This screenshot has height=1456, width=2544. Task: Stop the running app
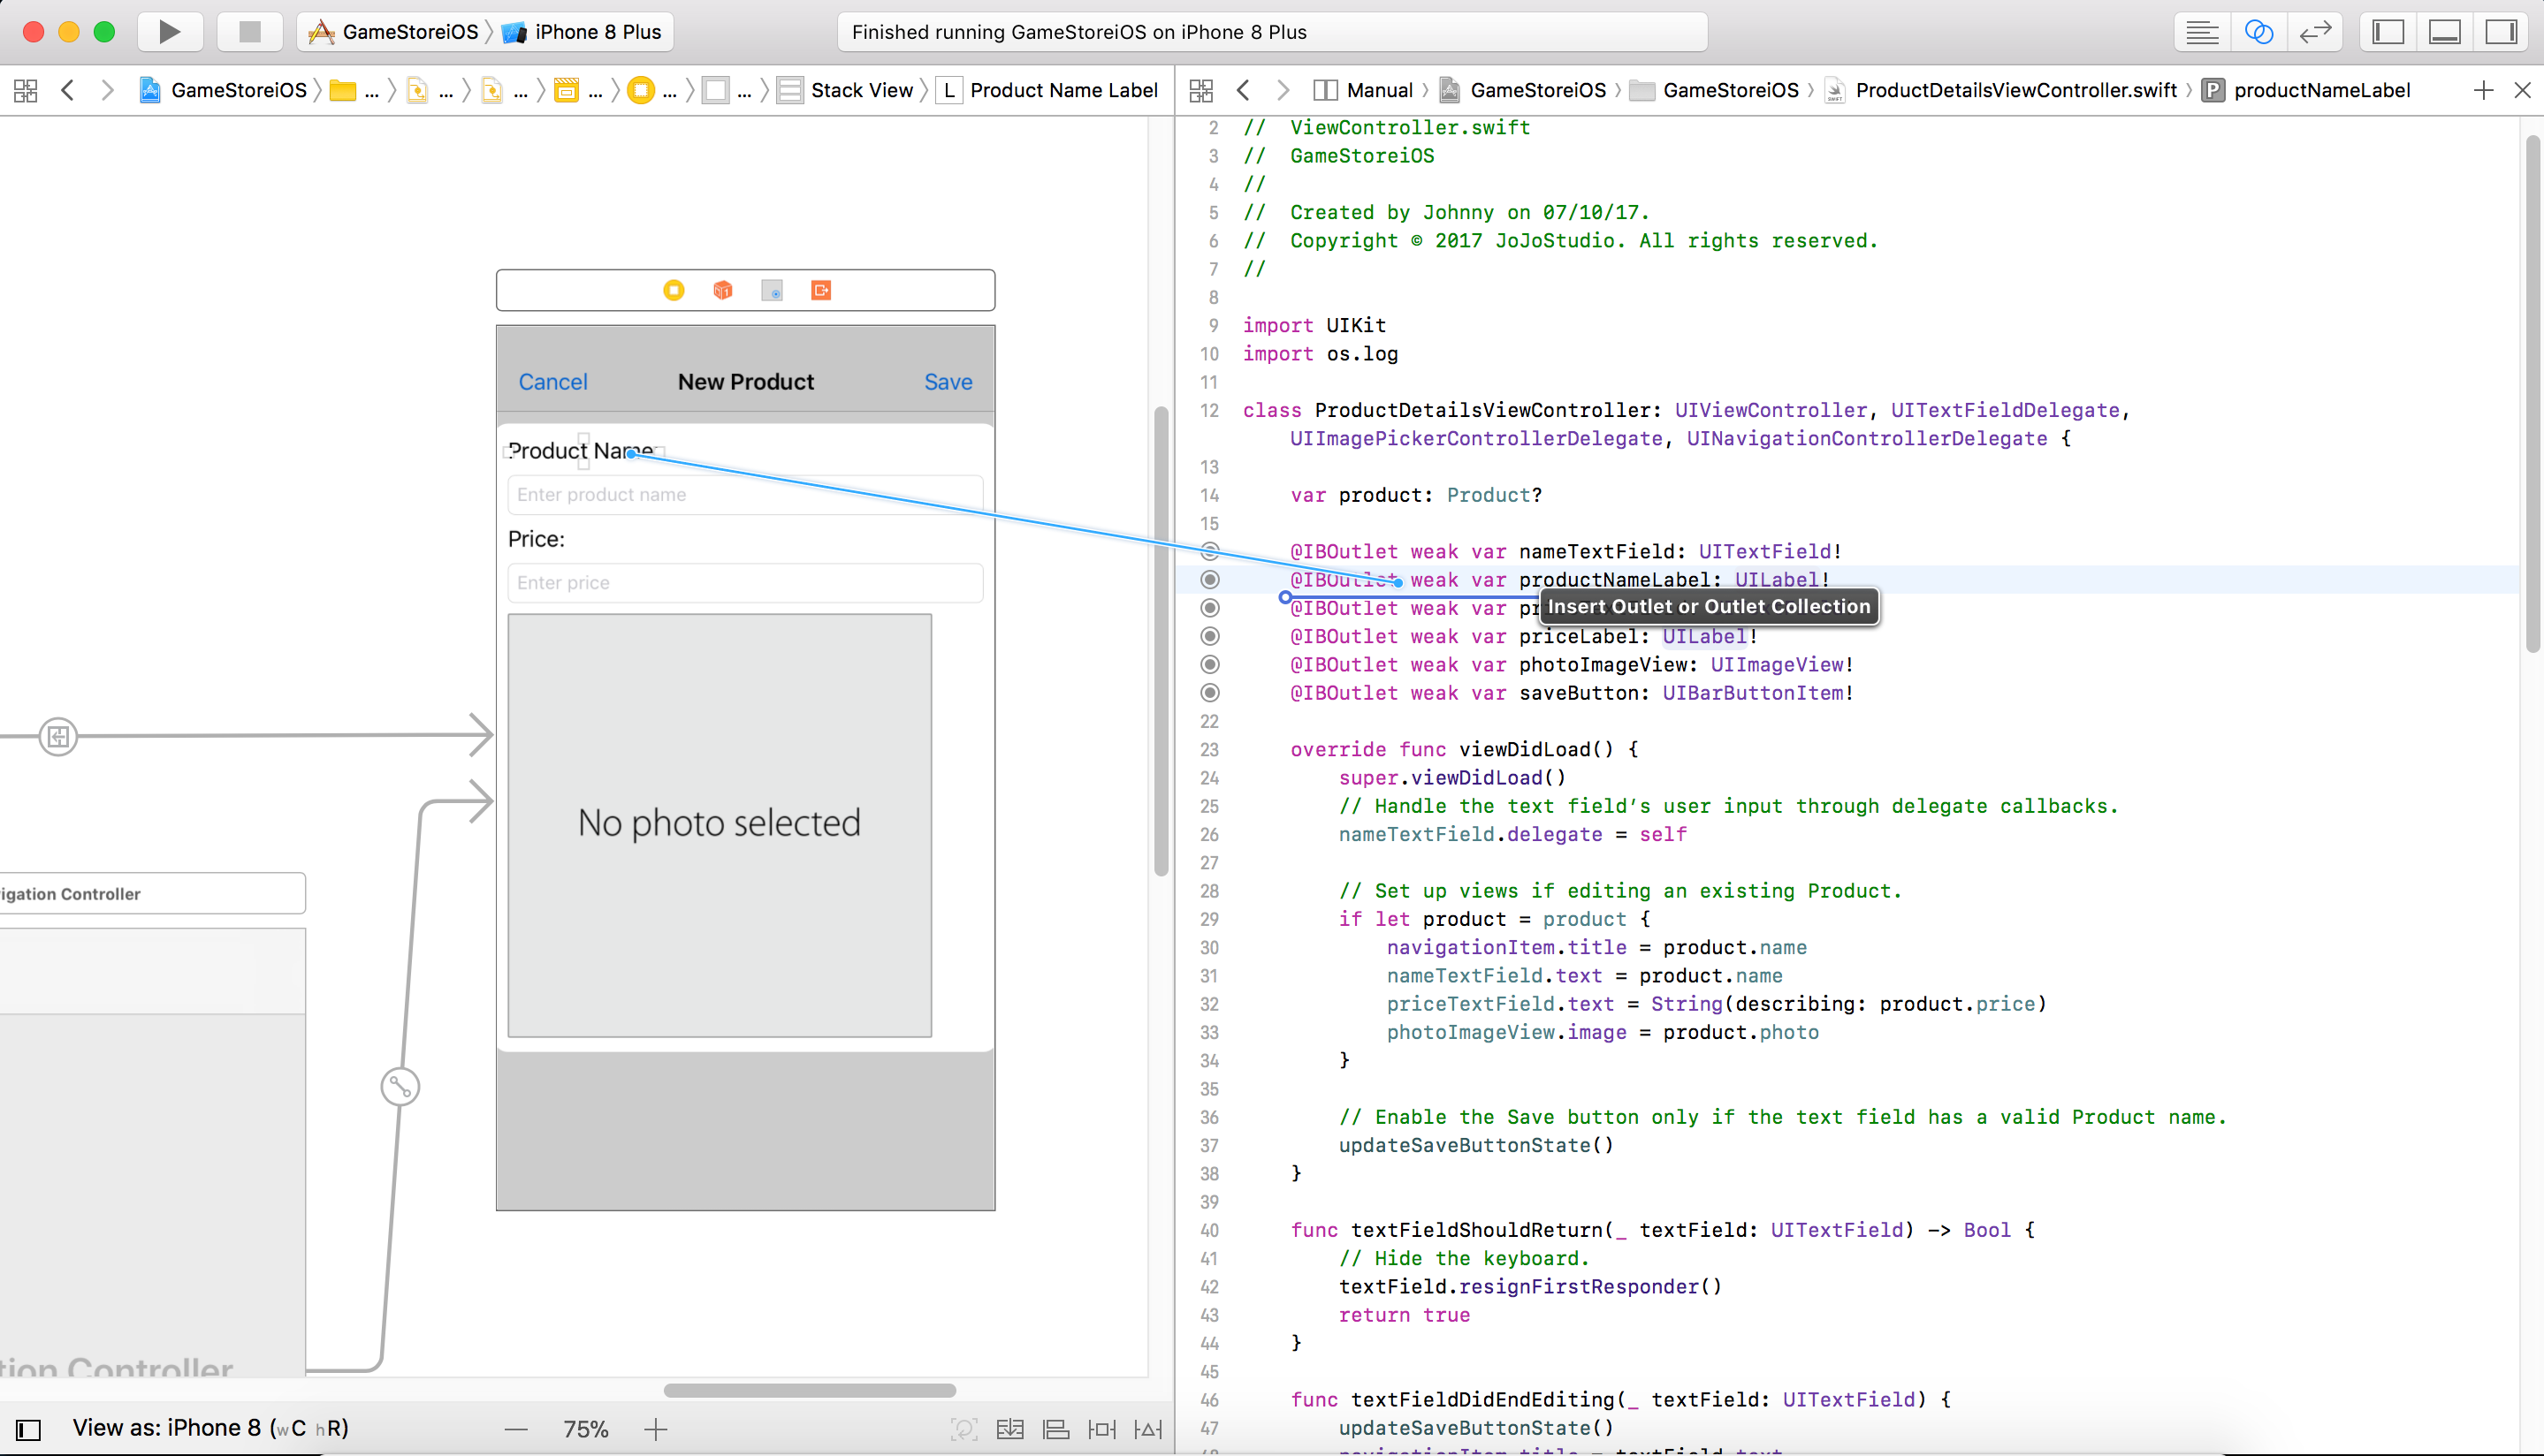pyautogui.click(x=250, y=32)
